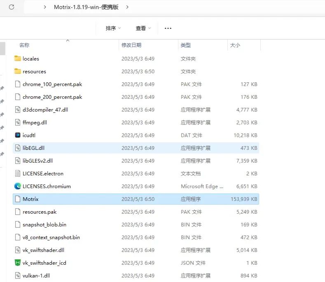Select the libGLESv2.dll file name
This screenshot has height=282, width=325.
(37, 161)
